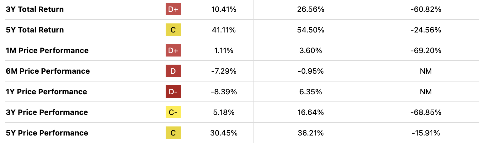Select the D+ grade badge for 1M Price Performance

click(x=173, y=51)
